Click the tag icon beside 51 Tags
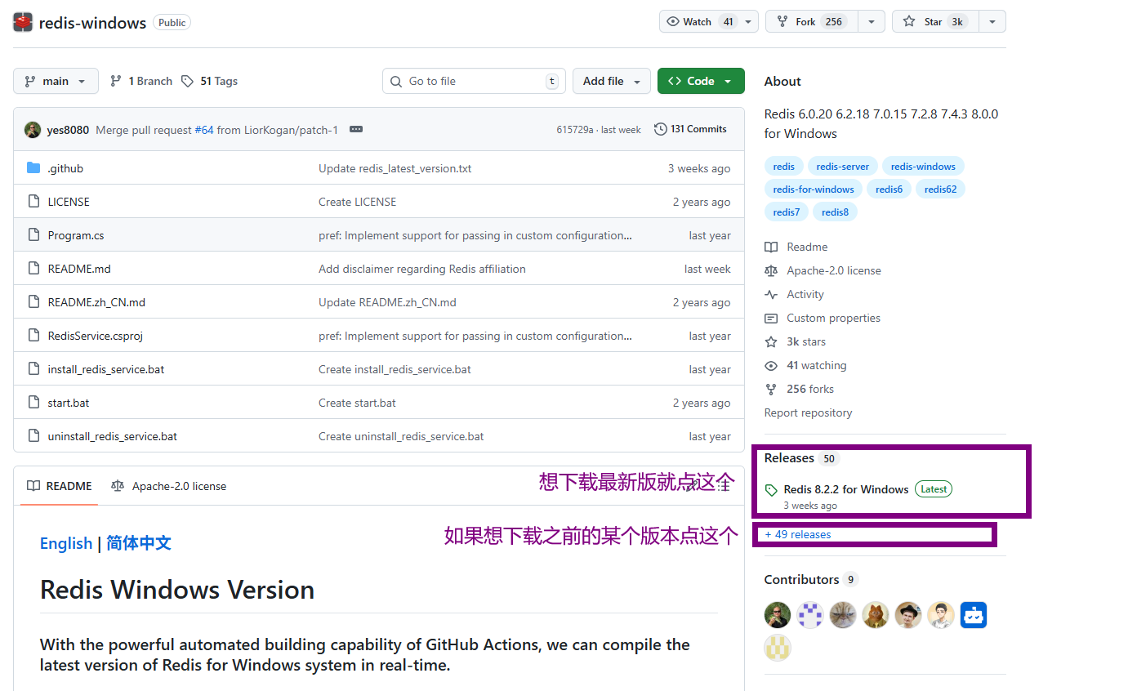The image size is (1128, 691). coord(188,81)
